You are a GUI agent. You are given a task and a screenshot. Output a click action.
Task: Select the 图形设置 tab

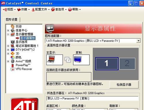tap(12, 19)
